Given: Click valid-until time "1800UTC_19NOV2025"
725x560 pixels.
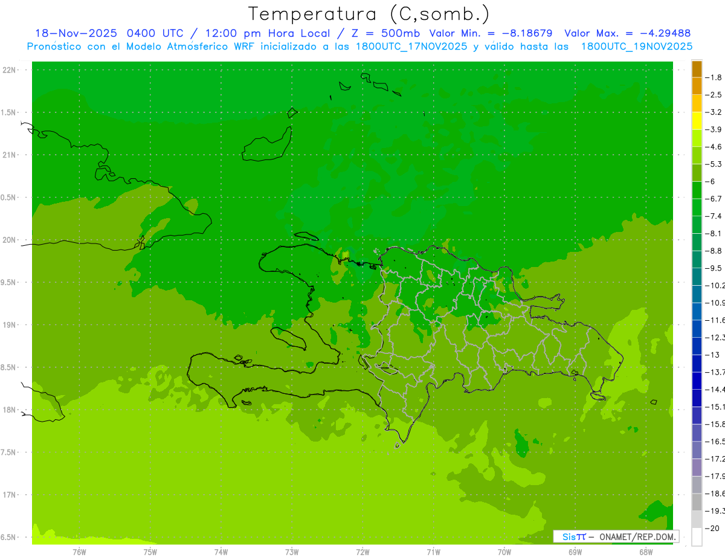Looking at the screenshot, I should click(x=637, y=47).
